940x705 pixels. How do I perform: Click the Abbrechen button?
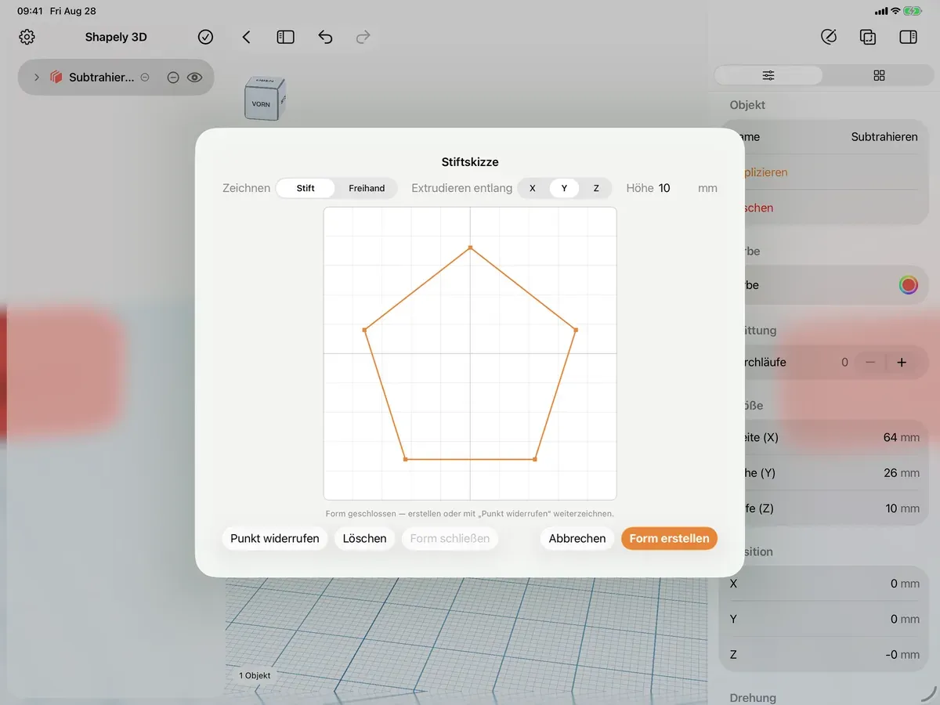point(577,538)
